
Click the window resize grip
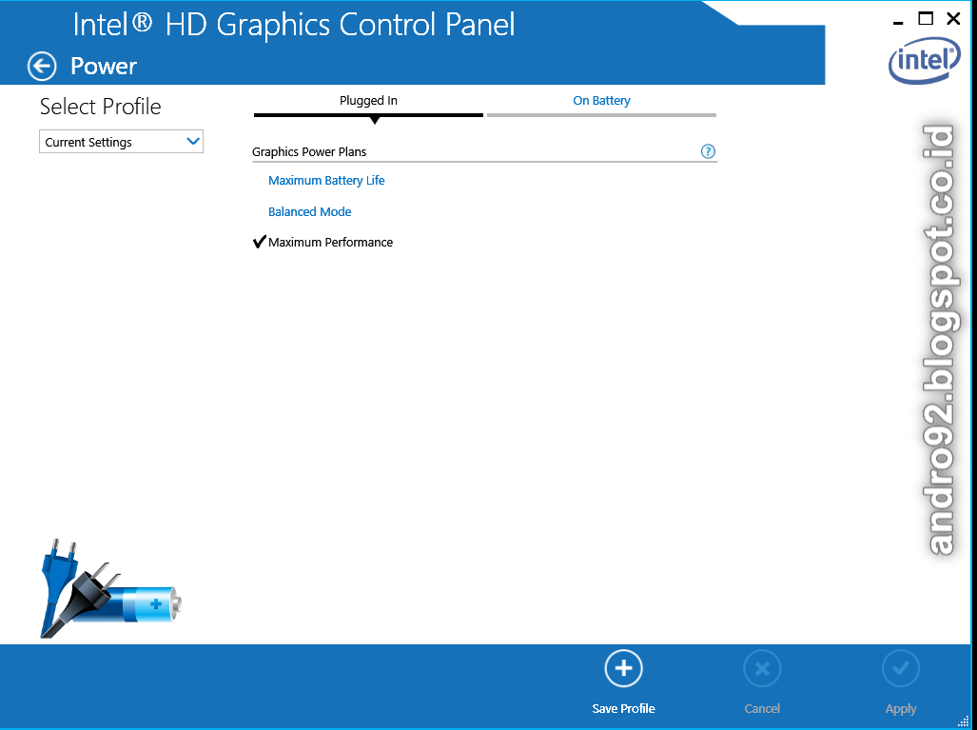pyautogui.click(x=964, y=720)
